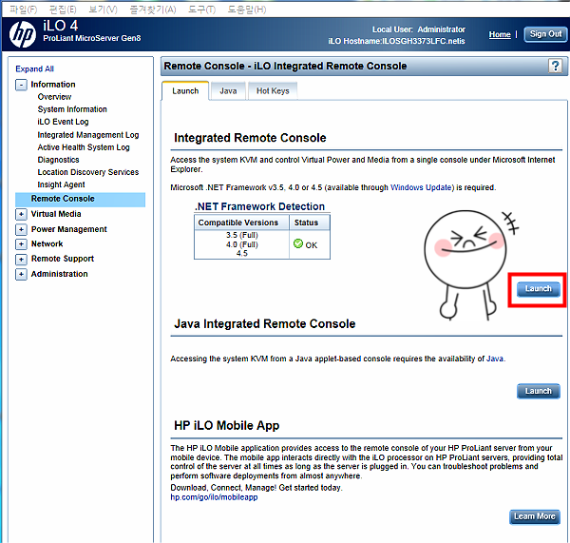The height and width of the screenshot is (543, 570).
Task: Open Active Health System Log
Action: point(84,147)
